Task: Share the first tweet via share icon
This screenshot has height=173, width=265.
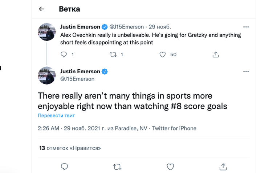Action: (216, 55)
